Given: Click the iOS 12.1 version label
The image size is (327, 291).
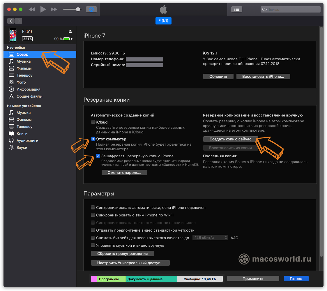Looking at the screenshot, I should [x=210, y=53].
